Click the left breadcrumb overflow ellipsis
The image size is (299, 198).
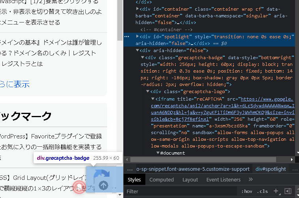[129, 169]
